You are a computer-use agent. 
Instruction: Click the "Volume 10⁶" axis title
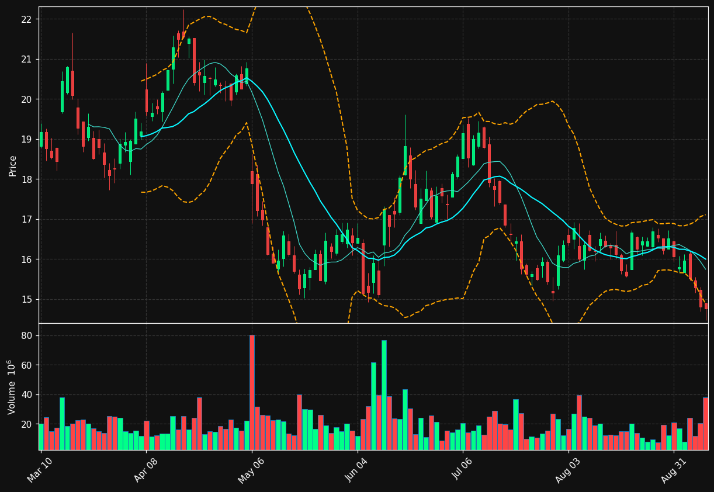click(x=12, y=387)
